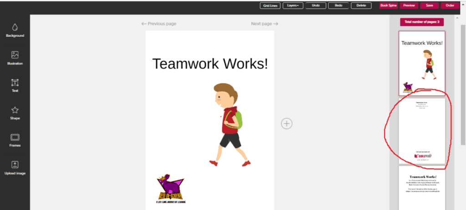
Task: Click Total number of pages badge
Action: pyautogui.click(x=422, y=22)
